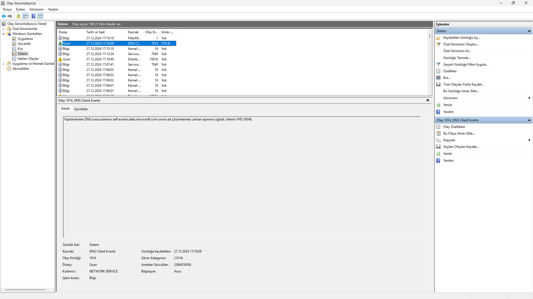
Task: Open the Dosya menu
Action: (7, 9)
